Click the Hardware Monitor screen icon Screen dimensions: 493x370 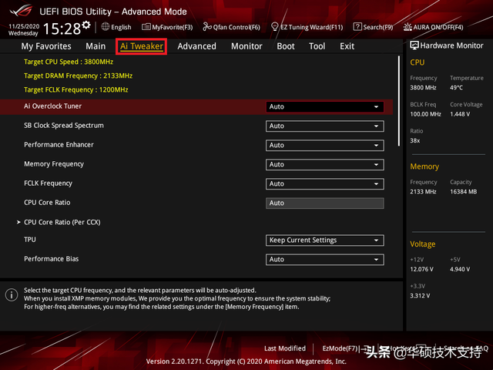pyautogui.click(x=414, y=45)
